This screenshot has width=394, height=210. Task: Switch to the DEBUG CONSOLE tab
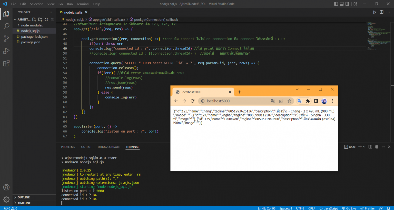tap(109, 147)
